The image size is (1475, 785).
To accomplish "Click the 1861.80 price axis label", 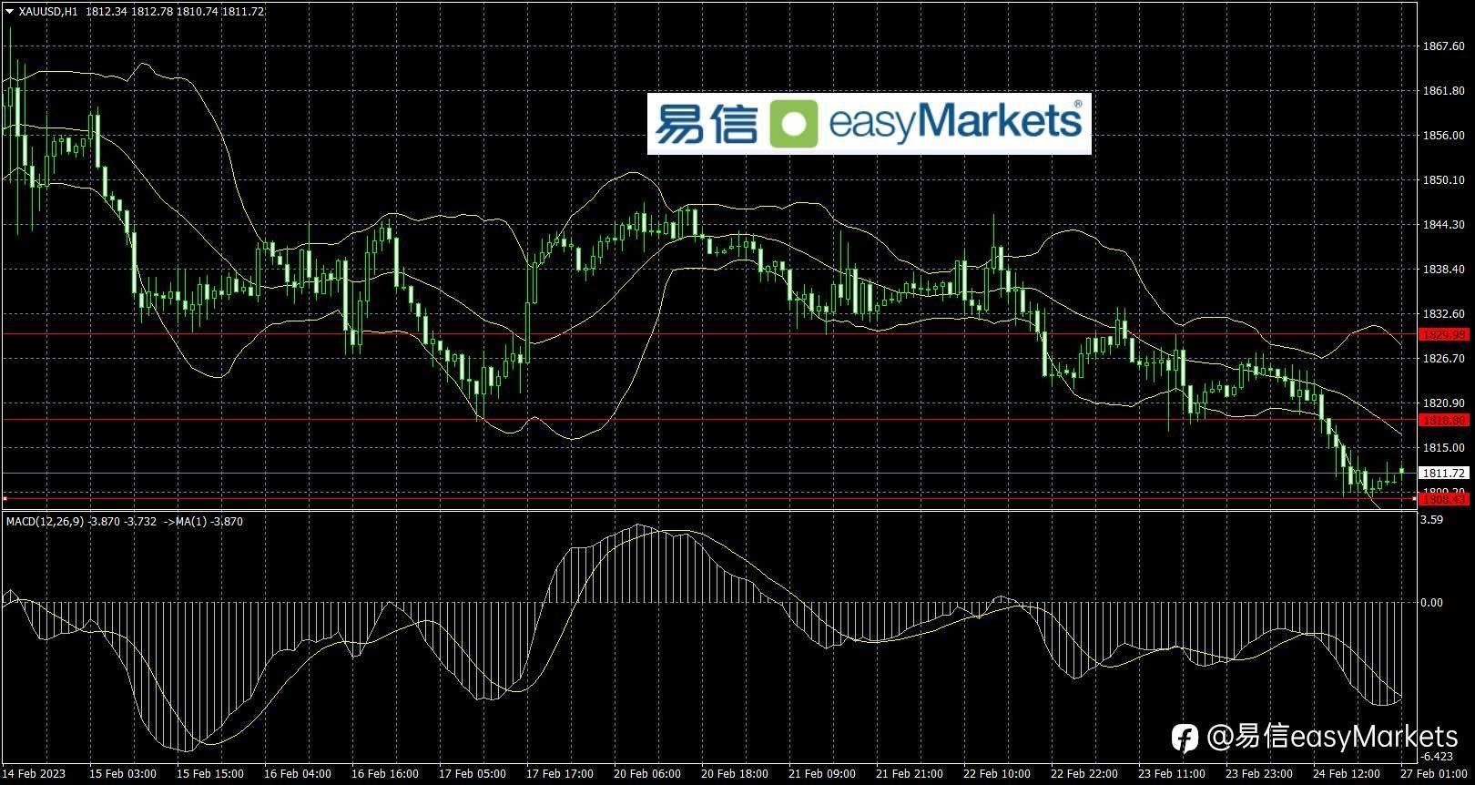I will tap(1444, 91).
